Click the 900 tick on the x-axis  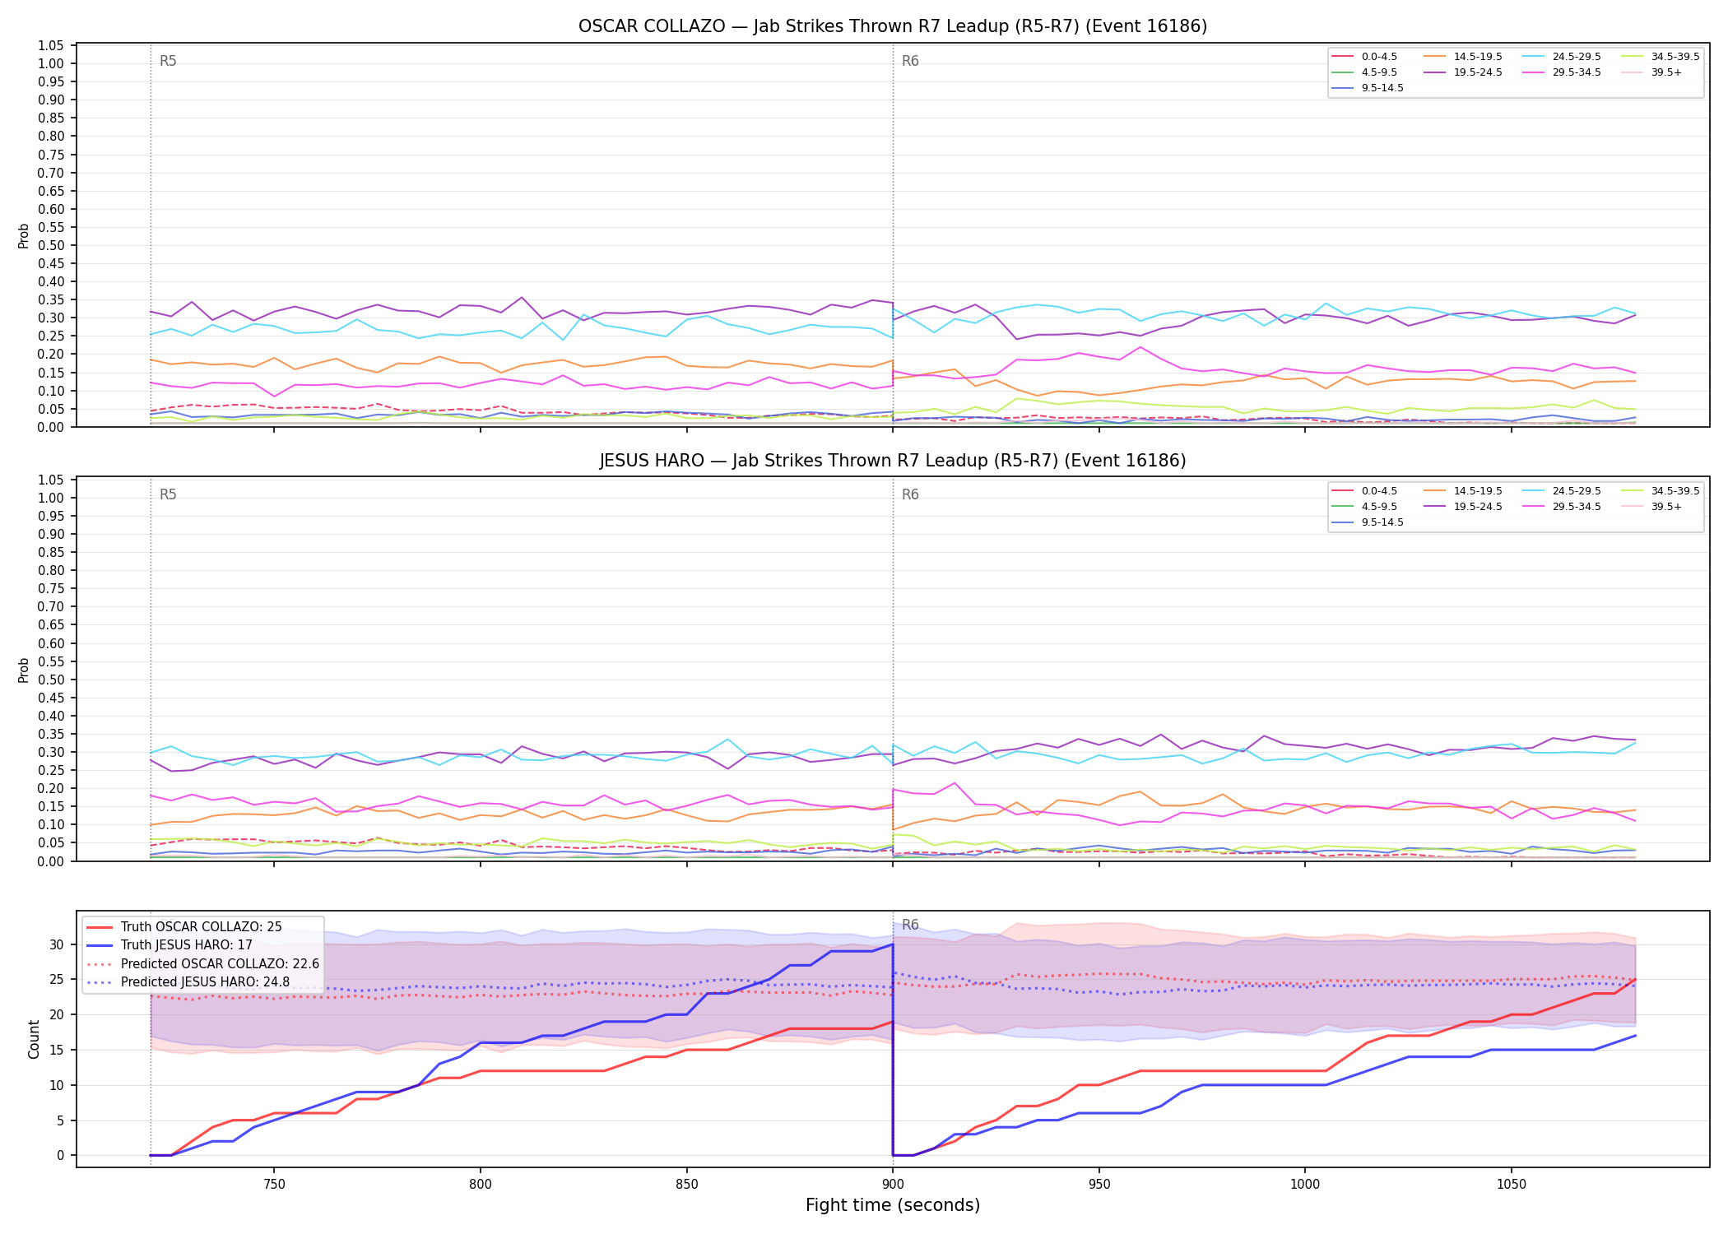893,1185
